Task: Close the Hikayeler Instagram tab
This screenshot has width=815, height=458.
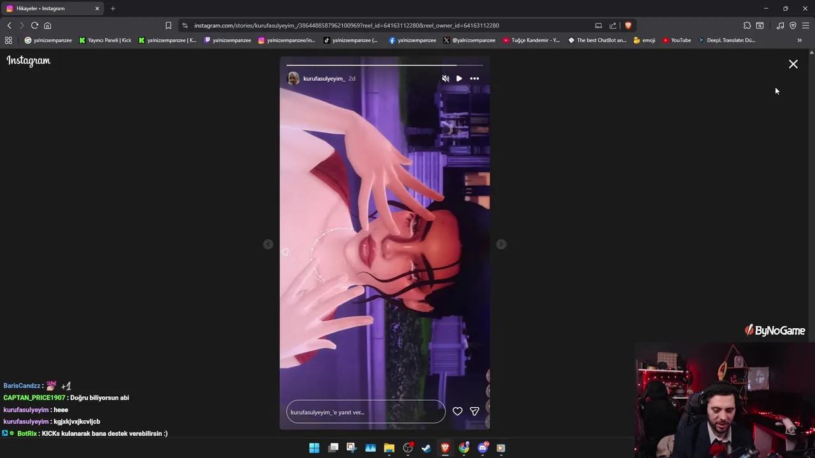Action: tap(97, 8)
